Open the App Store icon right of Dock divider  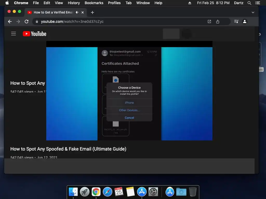tap(170, 192)
